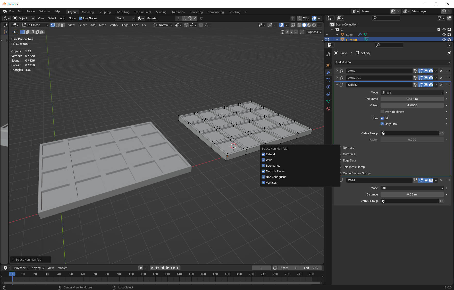Screen dimensions: 454x290
Task: Toggle Solidify modifier render visibility camera
Action: click(431, 85)
